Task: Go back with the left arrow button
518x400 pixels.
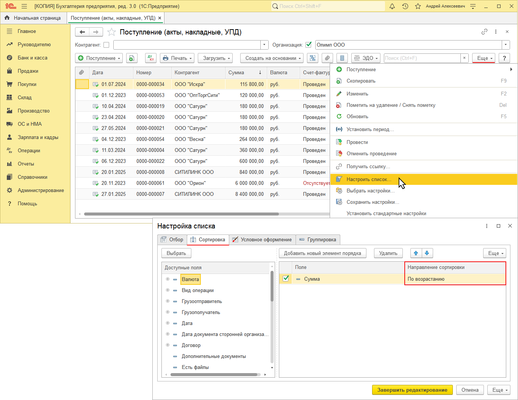Action: pyautogui.click(x=82, y=32)
